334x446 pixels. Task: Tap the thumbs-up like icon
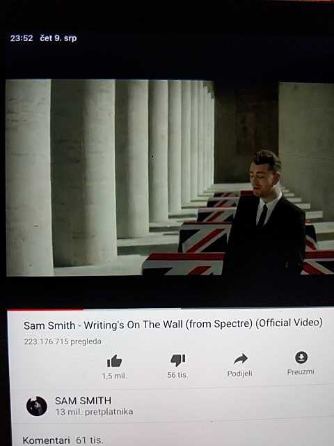click(114, 361)
